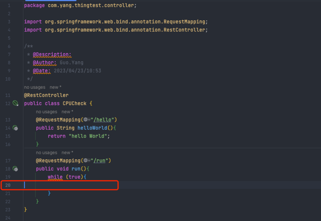Click "no usages" hint above the CPUCheck class
This screenshot has height=221, width=321.
(35, 87)
